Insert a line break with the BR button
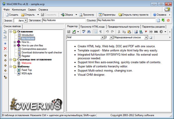This screenshot has height=119, width=174. (156, 32)
